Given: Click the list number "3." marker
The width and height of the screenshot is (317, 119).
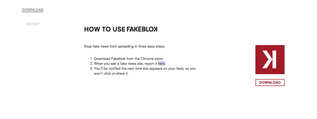Looking at the screenshot, I should (x=91, y=68).
